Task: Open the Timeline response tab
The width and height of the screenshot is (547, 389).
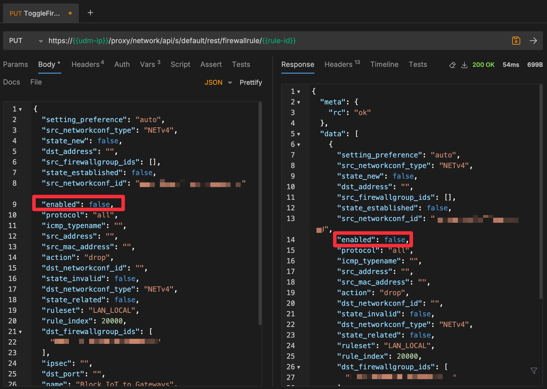Action: (384, 64)
